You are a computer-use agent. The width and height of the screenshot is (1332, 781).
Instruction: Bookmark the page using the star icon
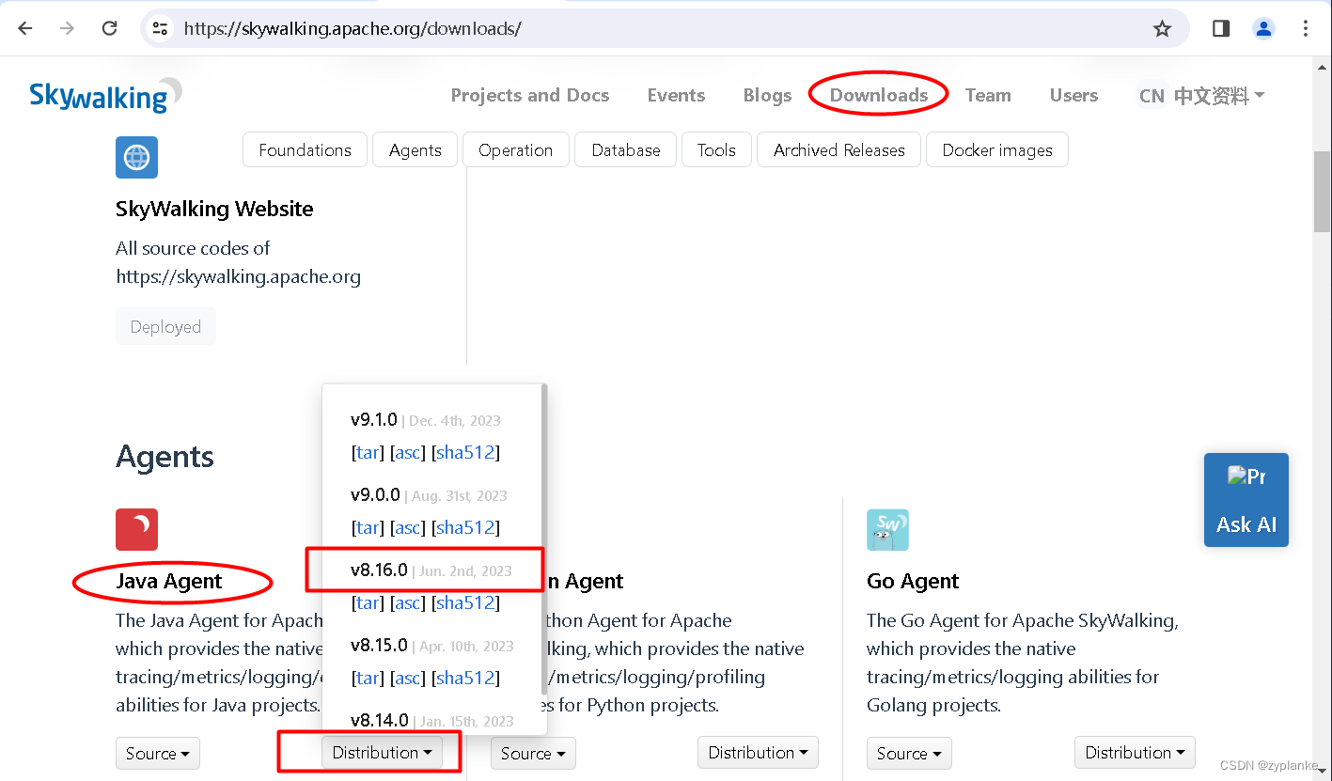pyautogui.click(x=1163, y=28)
